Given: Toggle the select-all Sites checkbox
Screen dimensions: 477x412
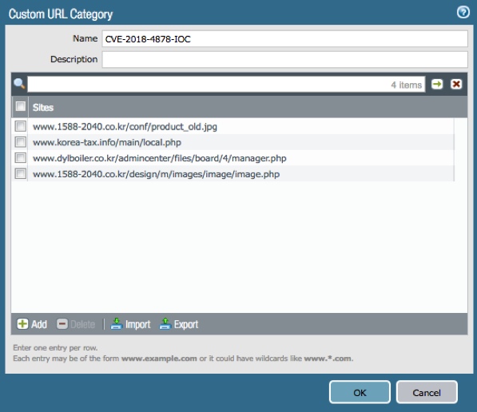Looking at the screenshot, I should 21,106.
